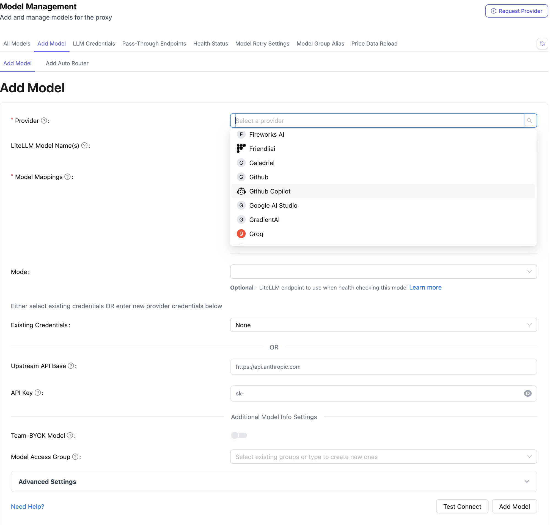Click the Groq logo icon
This screenshot has height=525, width=550.
tap(241, 234)
